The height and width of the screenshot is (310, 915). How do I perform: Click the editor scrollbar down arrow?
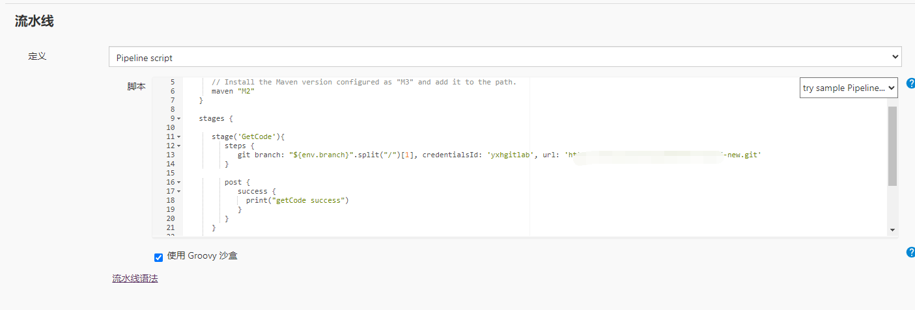pos(892,230)
